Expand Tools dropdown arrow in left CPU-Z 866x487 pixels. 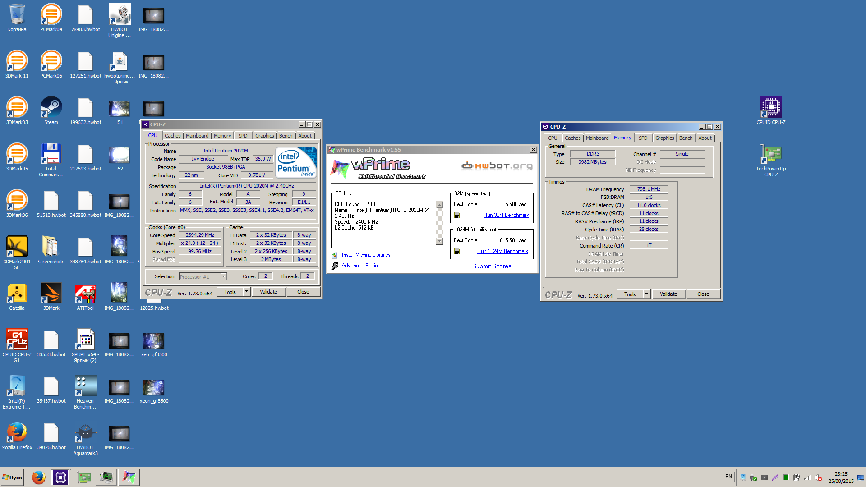(246, 292)
